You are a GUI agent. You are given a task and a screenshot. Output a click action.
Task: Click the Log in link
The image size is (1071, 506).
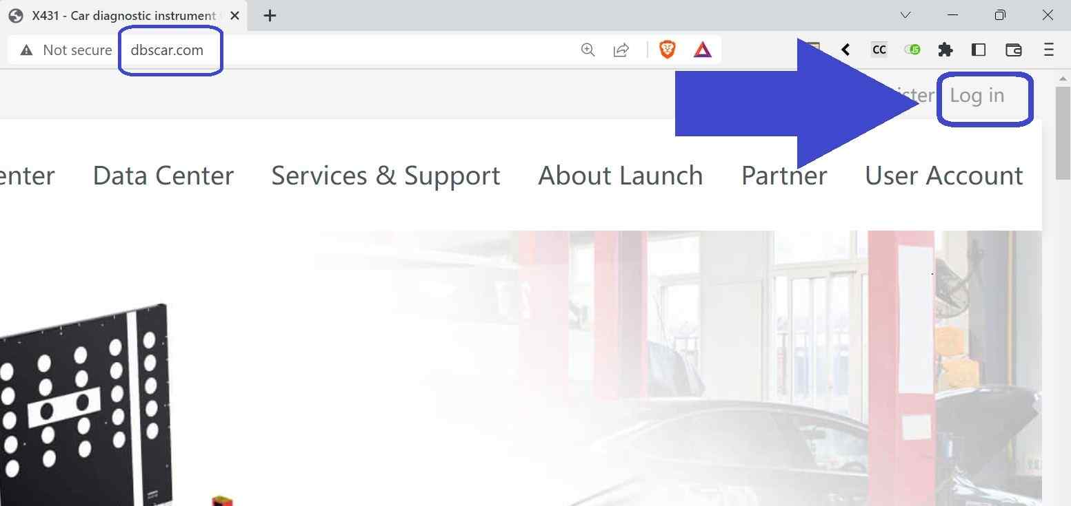click(x=977, y=96)
